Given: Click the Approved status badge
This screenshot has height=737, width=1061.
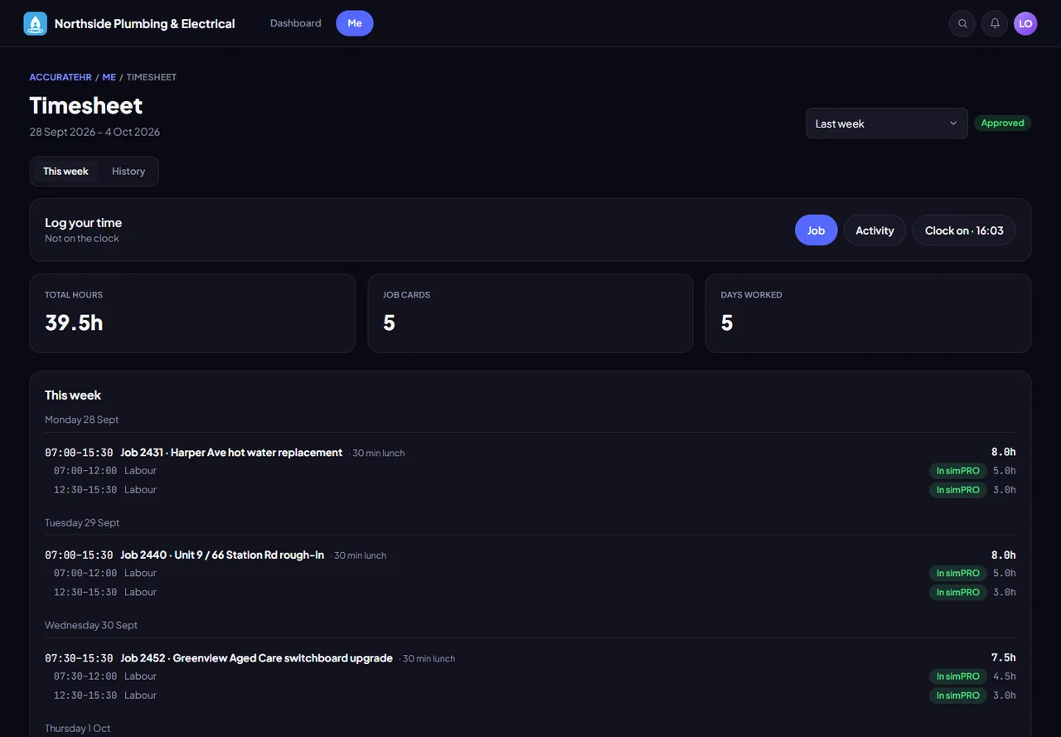Looking at the screenshot, I should (x=1003, y=123).
